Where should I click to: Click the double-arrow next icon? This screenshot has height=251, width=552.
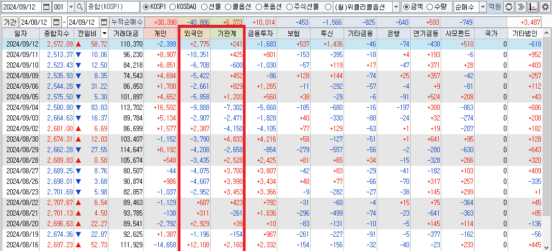pos(521,7)
